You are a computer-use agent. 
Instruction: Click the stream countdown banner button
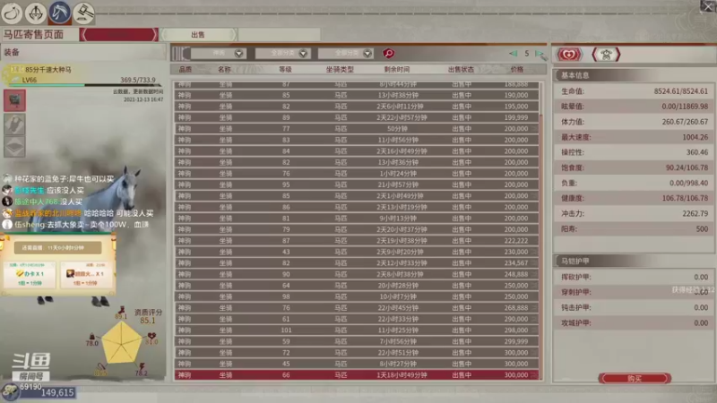57,248
